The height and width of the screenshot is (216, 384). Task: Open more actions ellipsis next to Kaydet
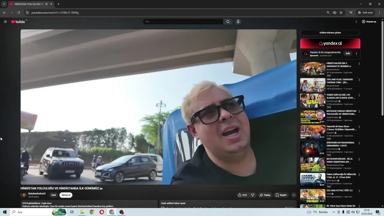tap(294, 195)
